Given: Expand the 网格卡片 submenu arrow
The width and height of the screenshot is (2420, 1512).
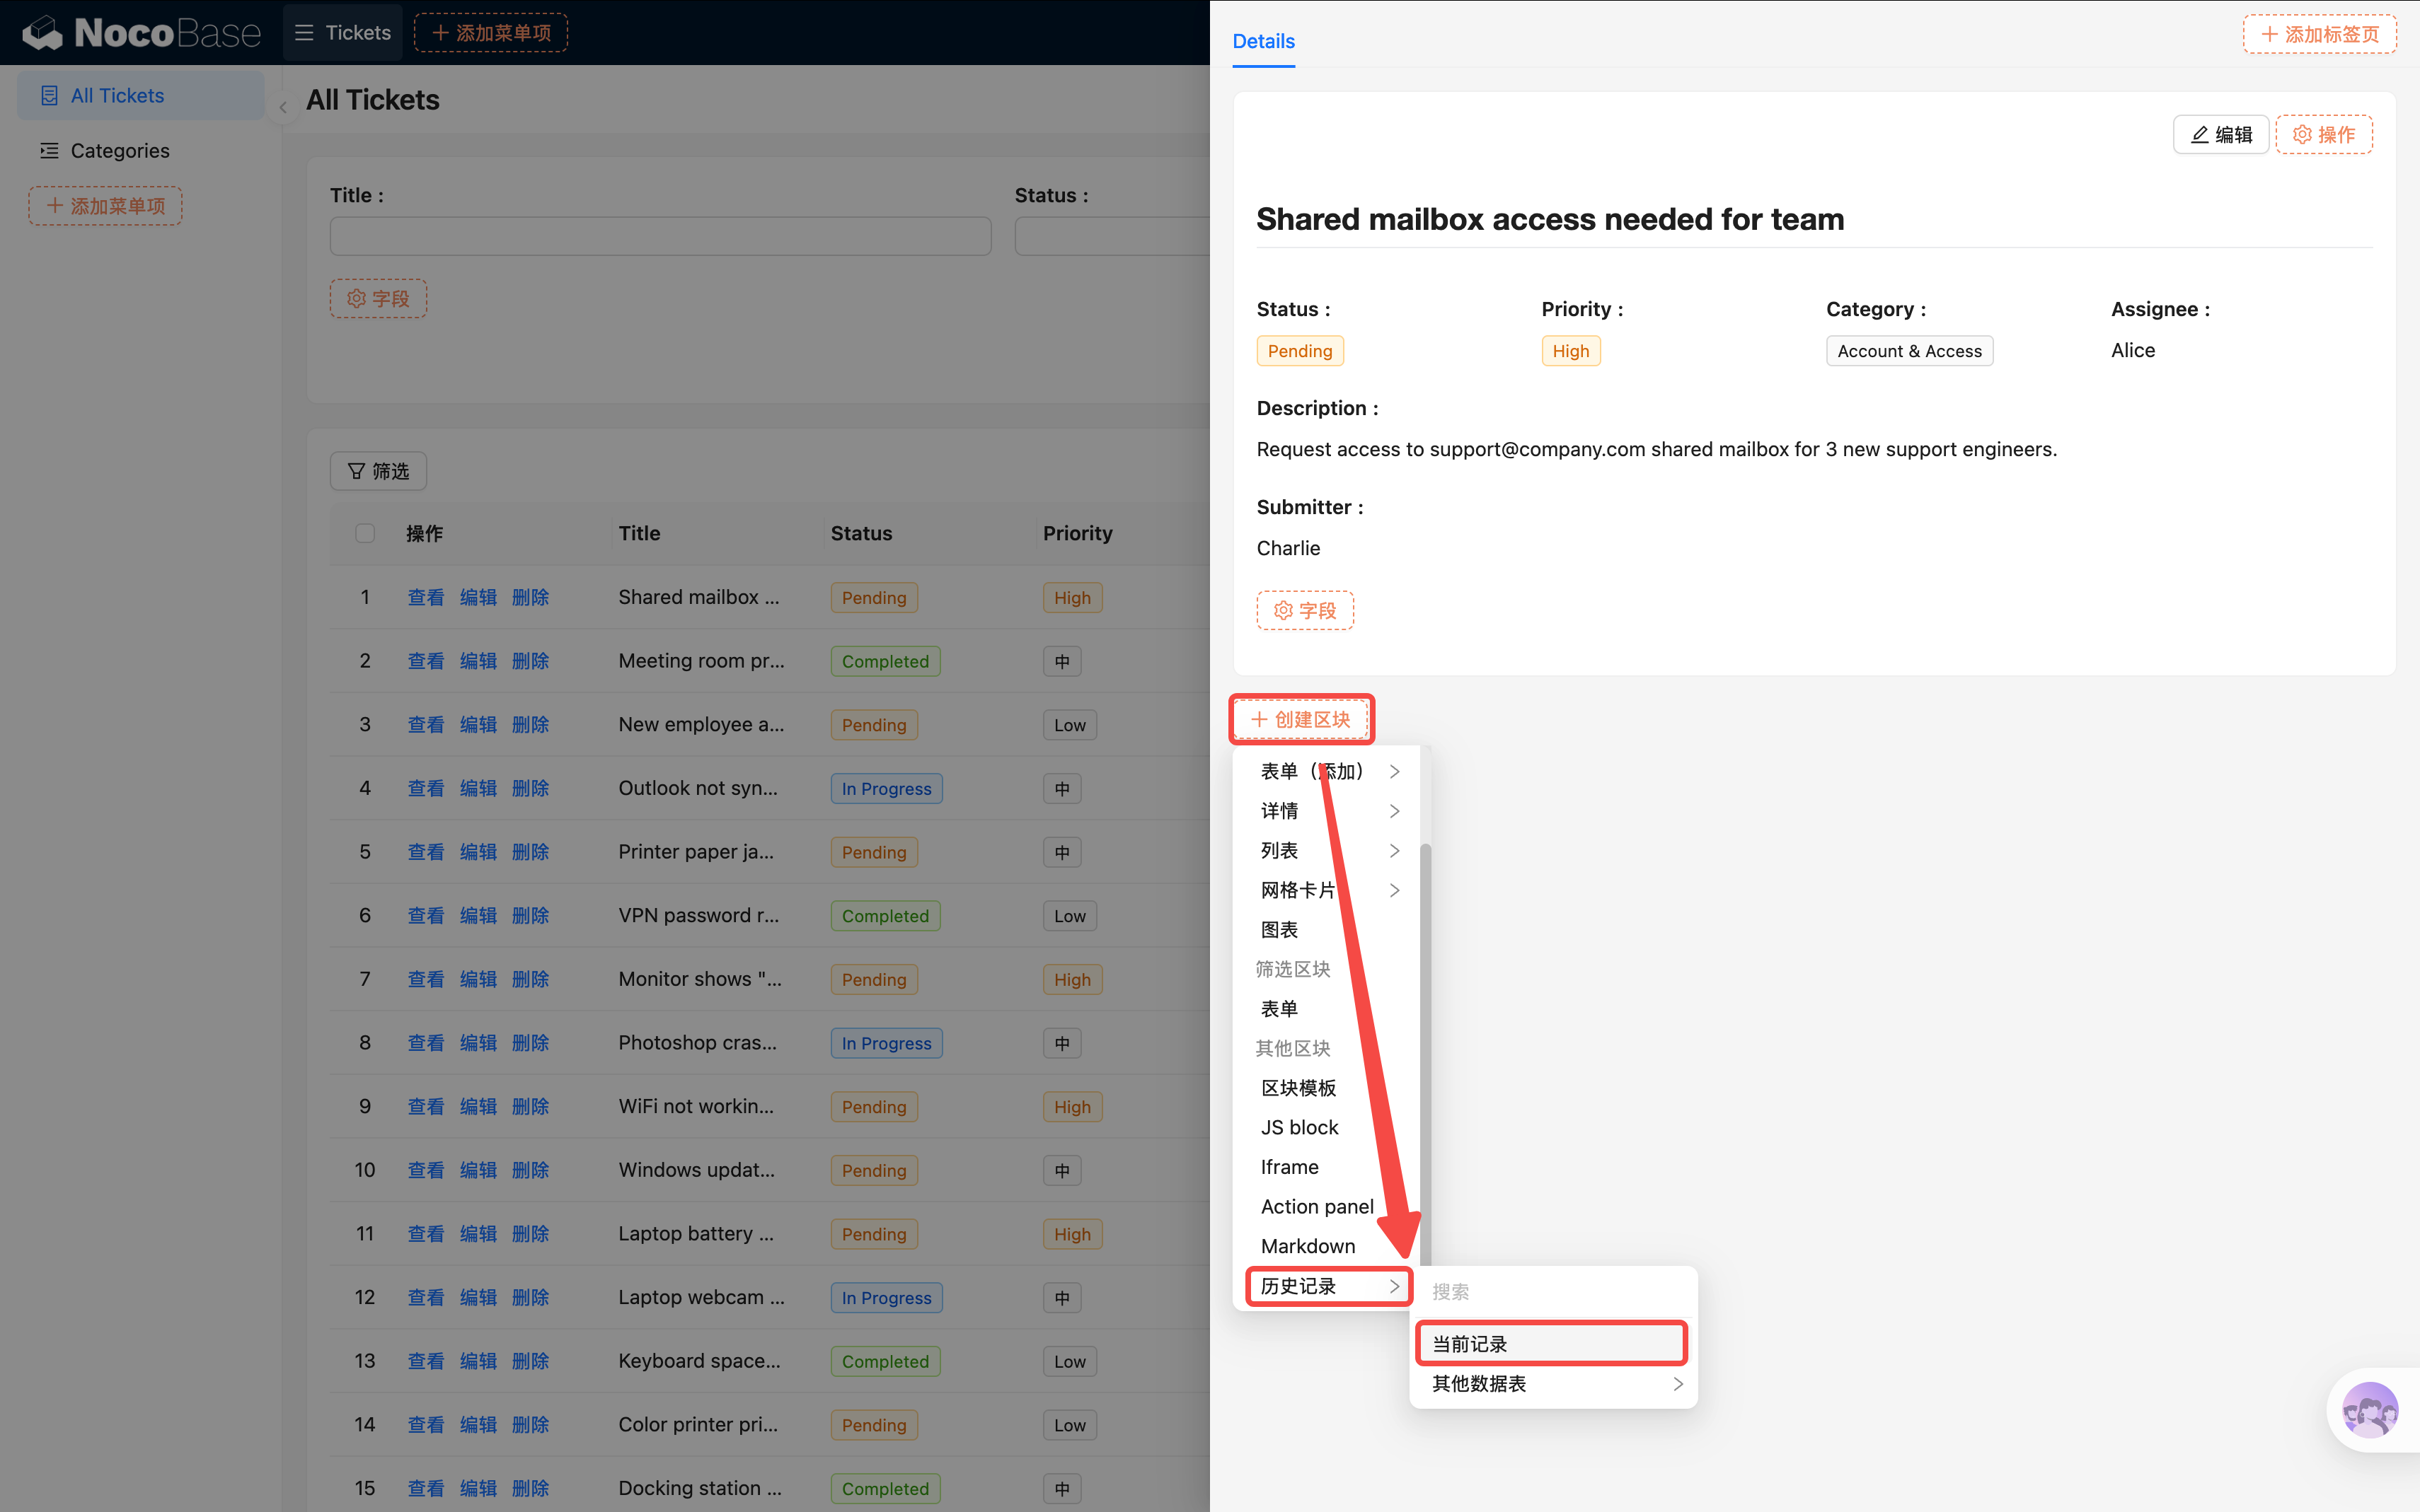Looking at the screenshot, I should (x=1393, y=890).
